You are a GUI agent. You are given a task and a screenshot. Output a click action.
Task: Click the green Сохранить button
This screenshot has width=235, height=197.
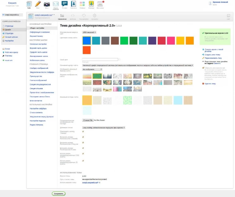pyautogui.click(x=59, y=194)
